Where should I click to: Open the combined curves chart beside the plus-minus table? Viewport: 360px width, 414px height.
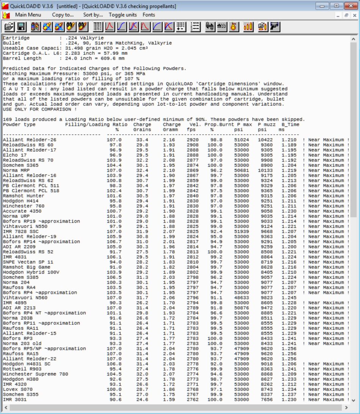point(169,27)
